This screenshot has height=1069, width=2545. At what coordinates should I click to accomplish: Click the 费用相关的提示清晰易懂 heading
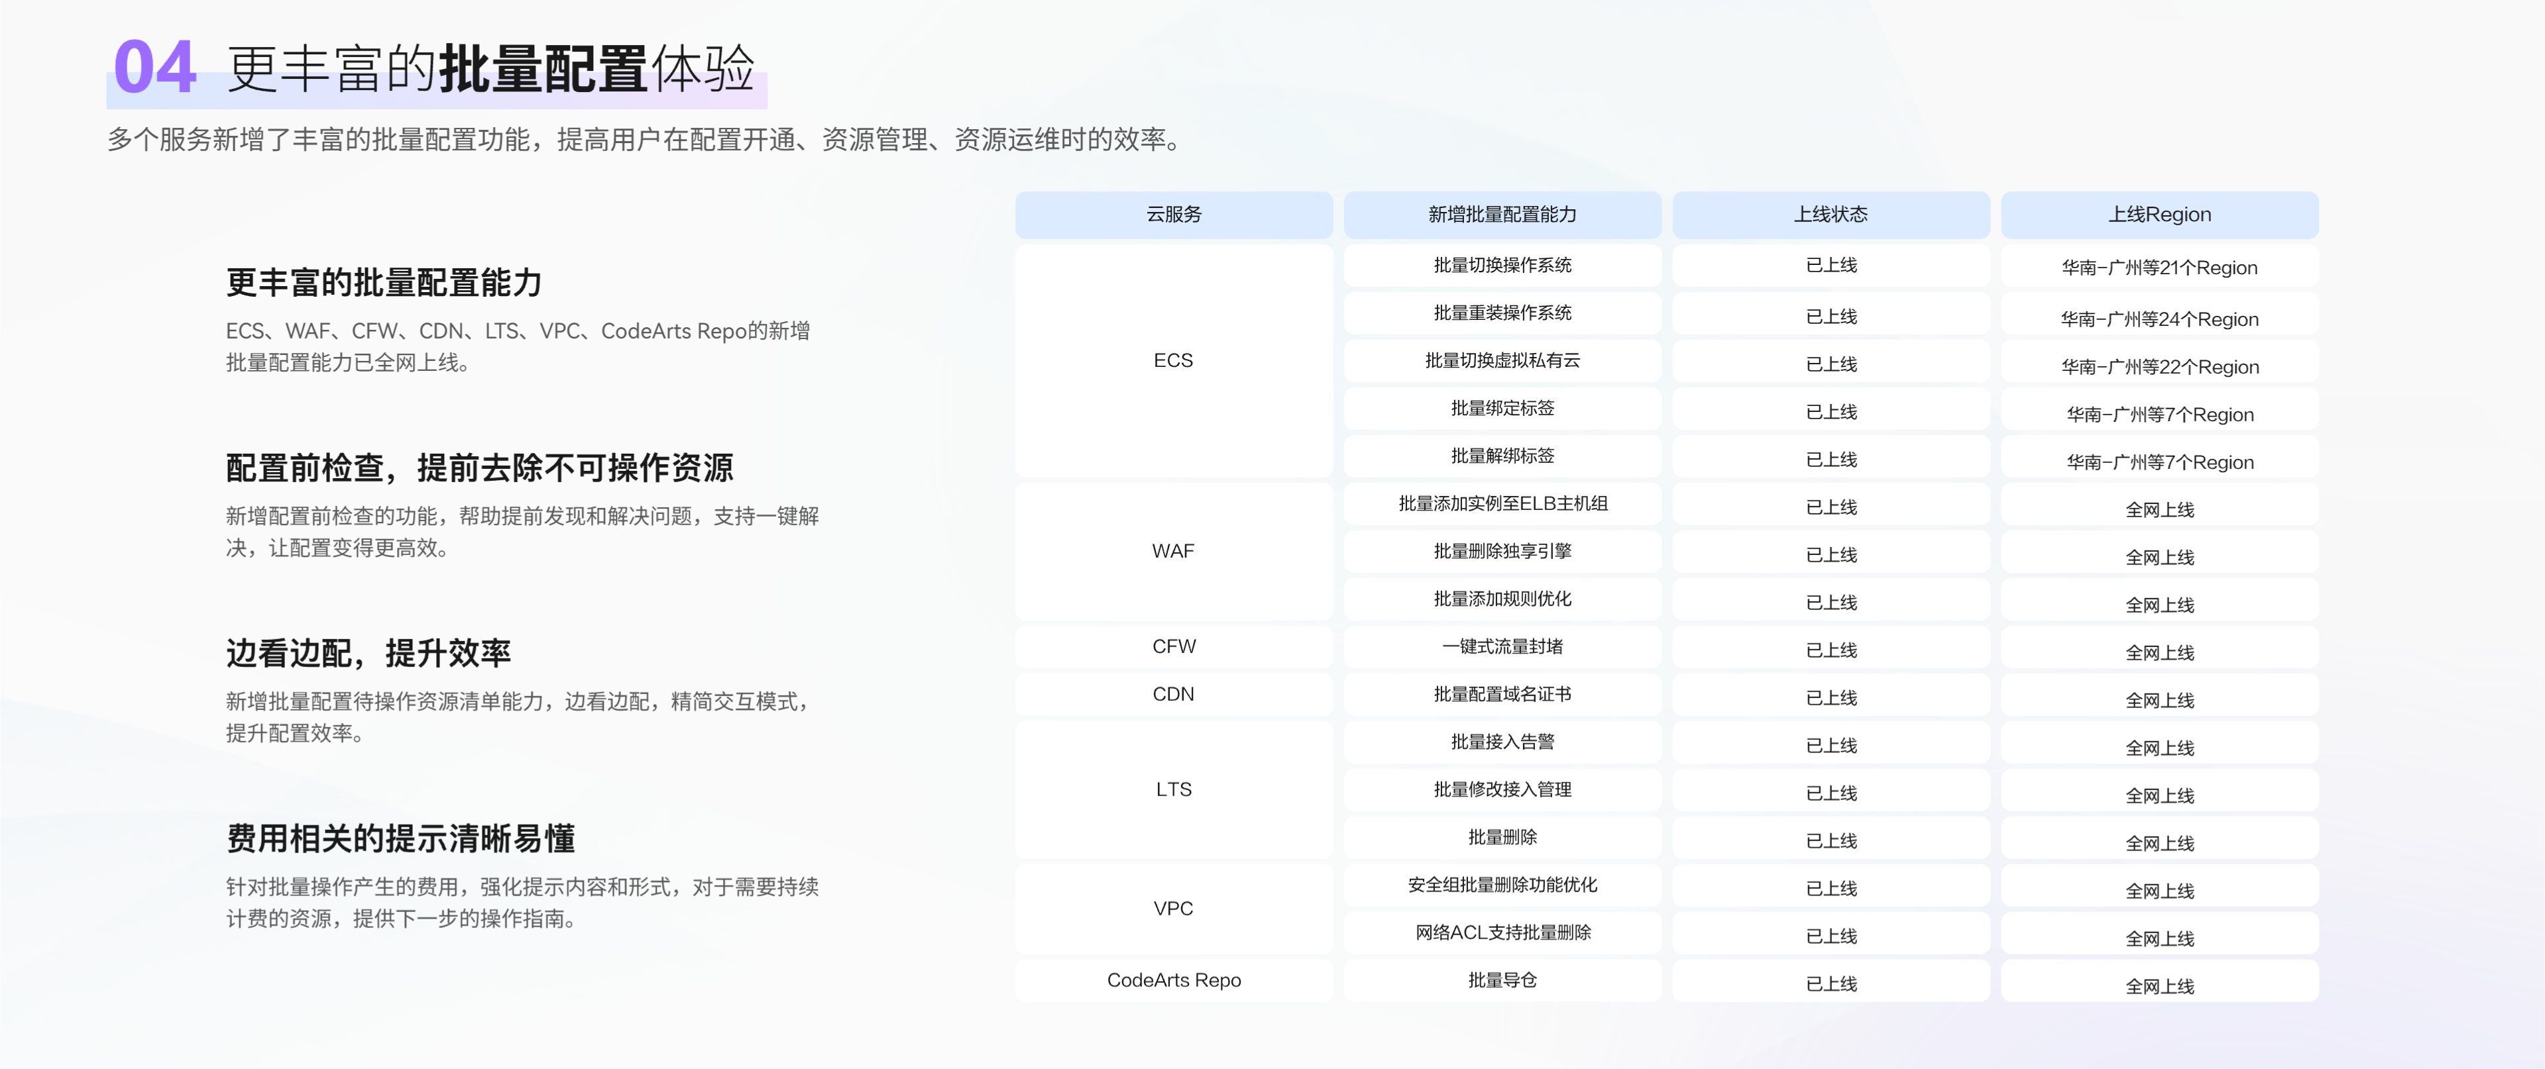(x=400, y=838)
